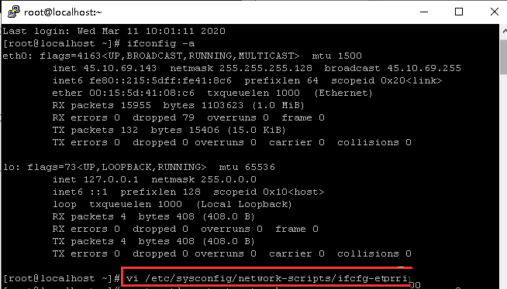Viewport: 507px width, 289px height.
Task: Click the window title root@localhost:~
Action: 63,12
